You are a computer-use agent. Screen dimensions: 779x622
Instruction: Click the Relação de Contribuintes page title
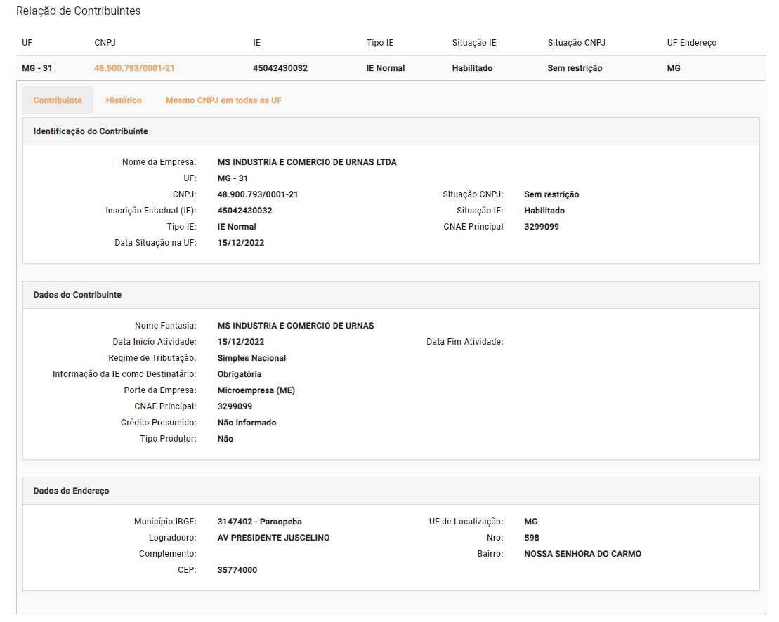click(78, 11)
